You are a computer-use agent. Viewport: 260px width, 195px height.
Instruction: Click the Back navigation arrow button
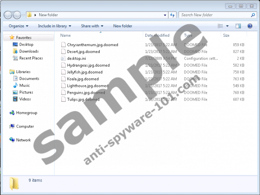pyautogui.click(x=8, y=15)
